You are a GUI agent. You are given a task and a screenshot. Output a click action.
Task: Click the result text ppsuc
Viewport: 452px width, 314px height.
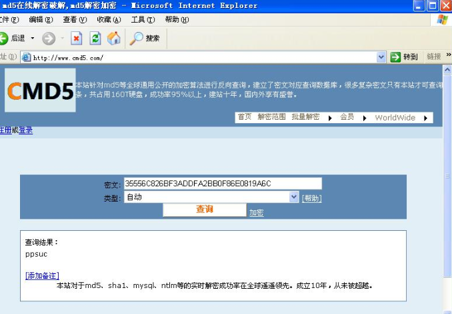tap(36, 254)
